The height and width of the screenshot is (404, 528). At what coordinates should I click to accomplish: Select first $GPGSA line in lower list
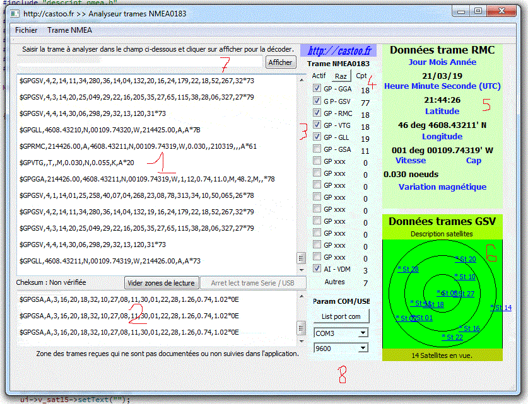[x=129, y=299]
